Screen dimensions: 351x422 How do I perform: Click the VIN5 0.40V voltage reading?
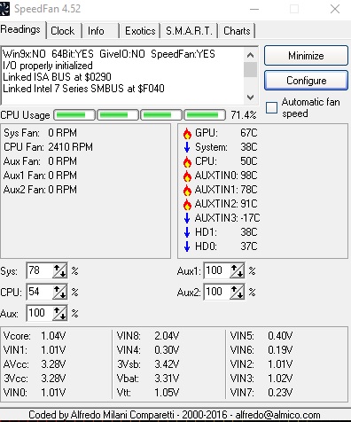(x=261, y=336)
